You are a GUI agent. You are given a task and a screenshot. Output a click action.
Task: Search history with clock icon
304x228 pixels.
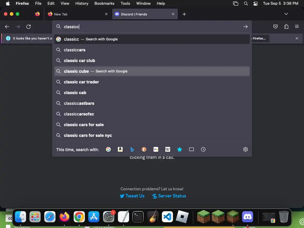coord(203,149)
